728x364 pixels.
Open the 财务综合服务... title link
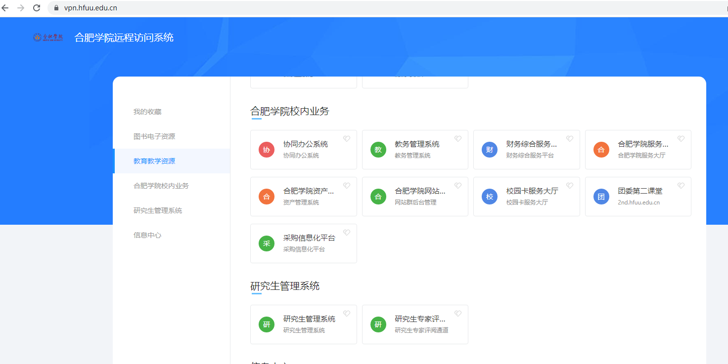(x=532, y=144)
